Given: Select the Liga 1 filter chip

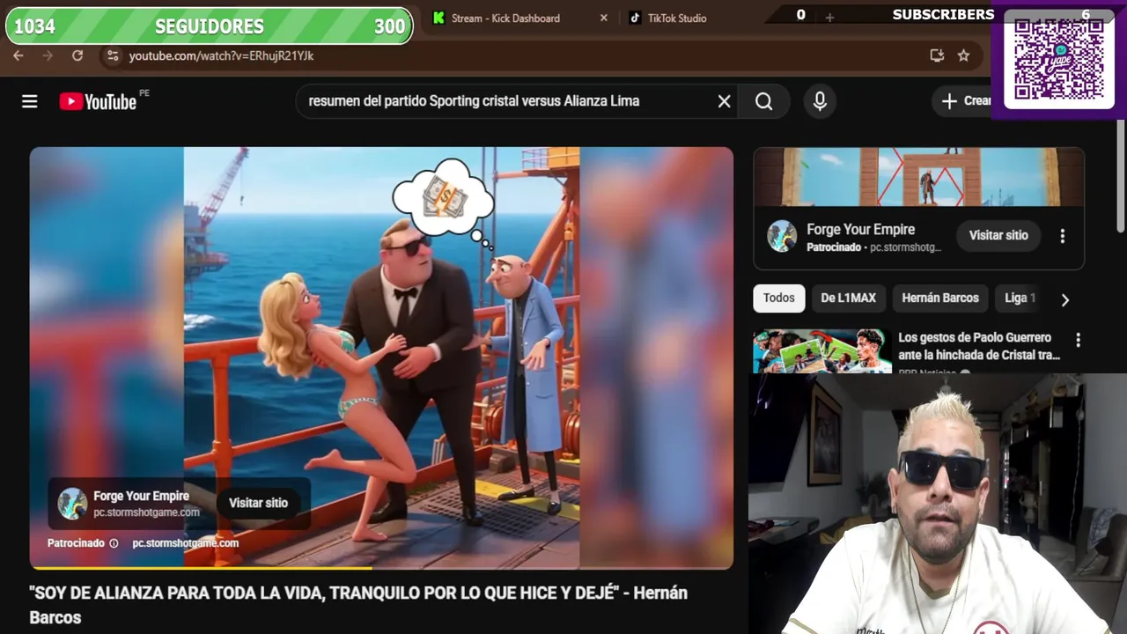Looking at the screenshot, I should 1020,298.
